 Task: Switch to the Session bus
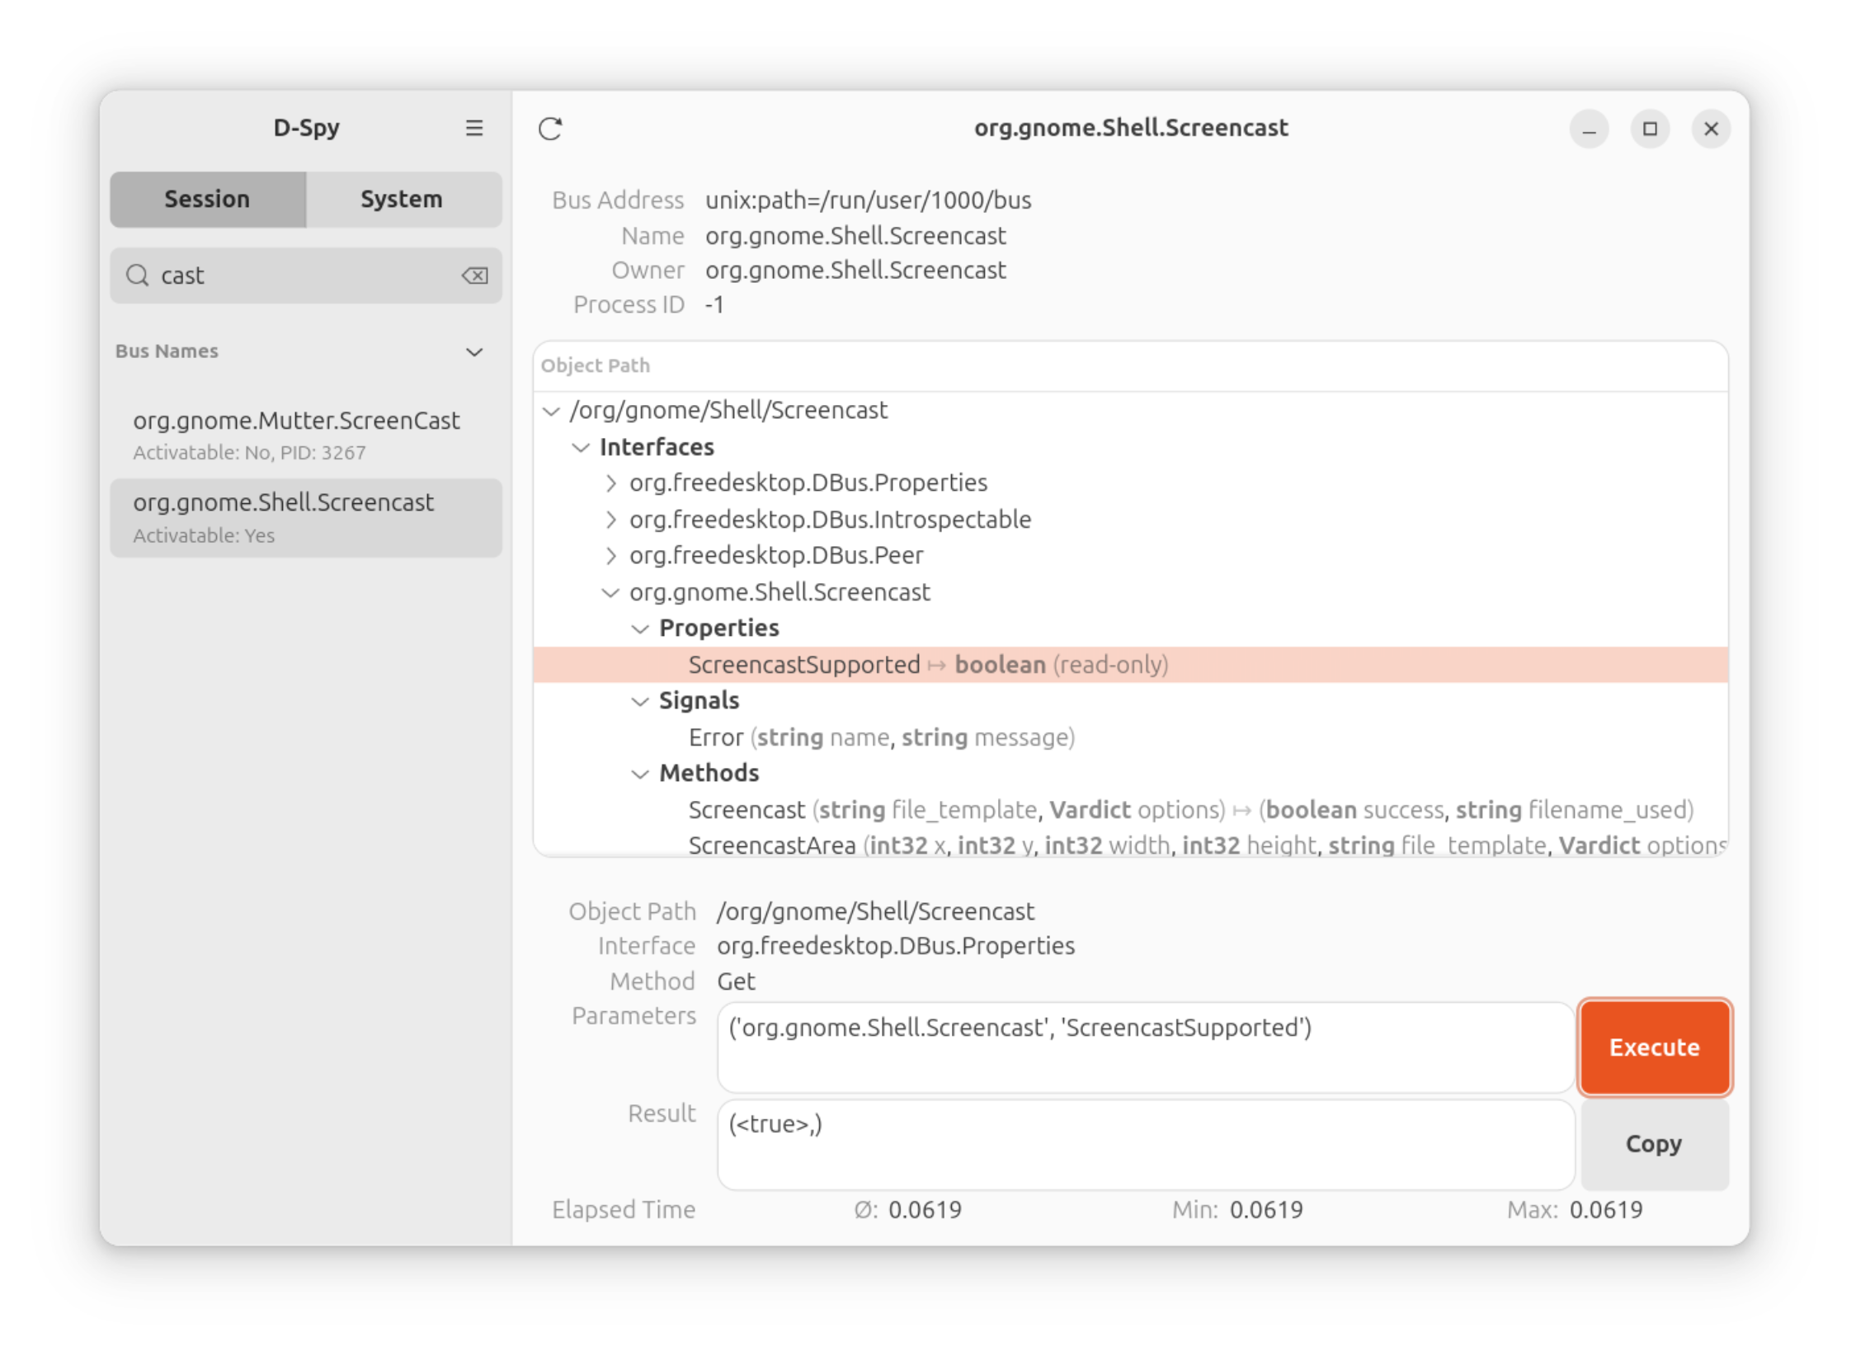208,199
